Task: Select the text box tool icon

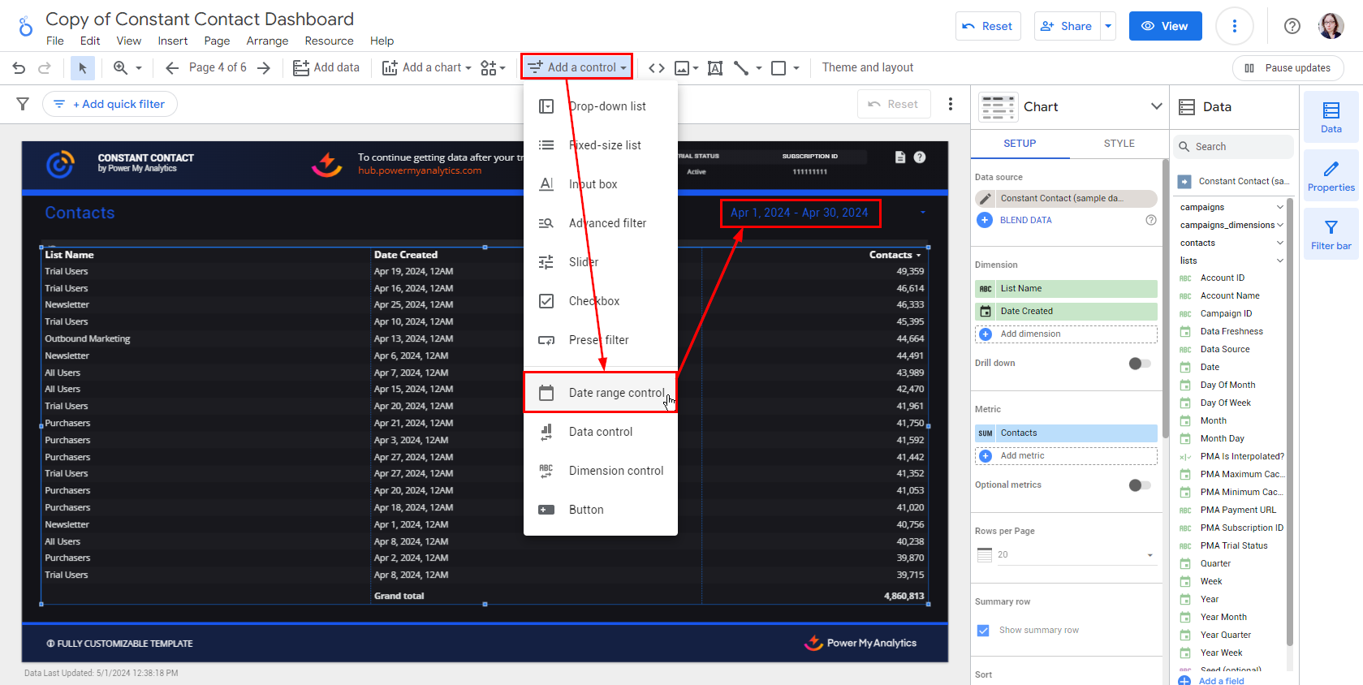Action: point(715,68)
